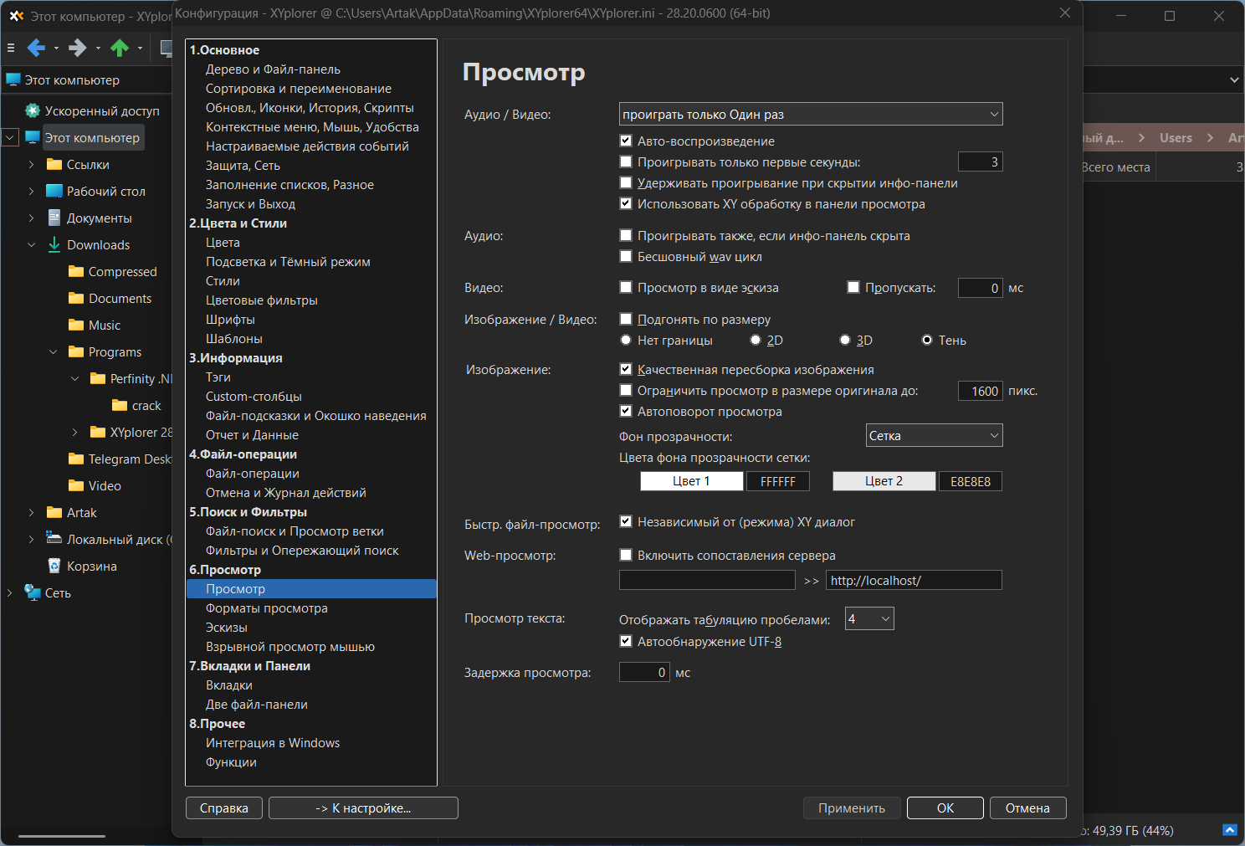The height and width of the screenshot is (846, 1245).
Task: Click the Users breadcrumb in XYplorer
Action: [1176, 137]
